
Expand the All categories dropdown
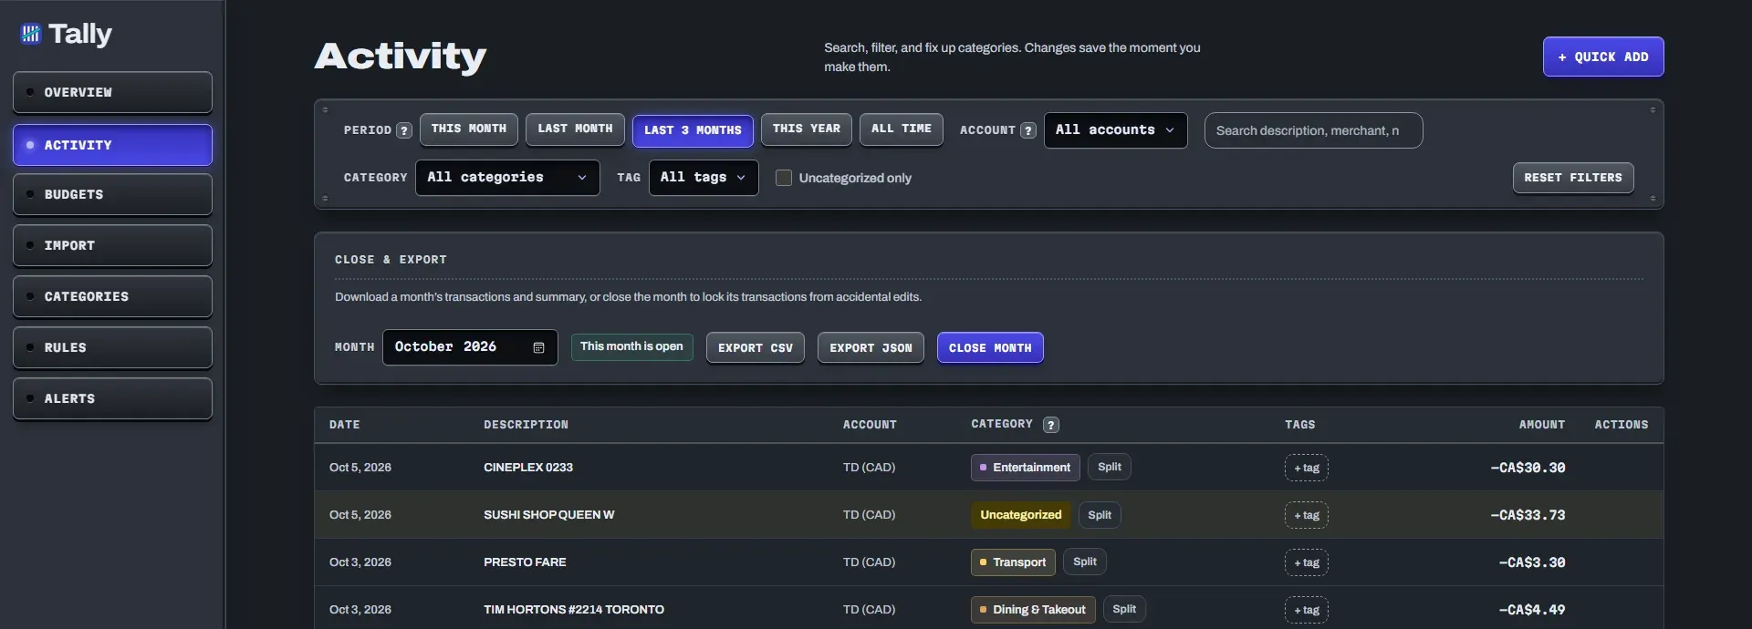click(x=507, y=178)
